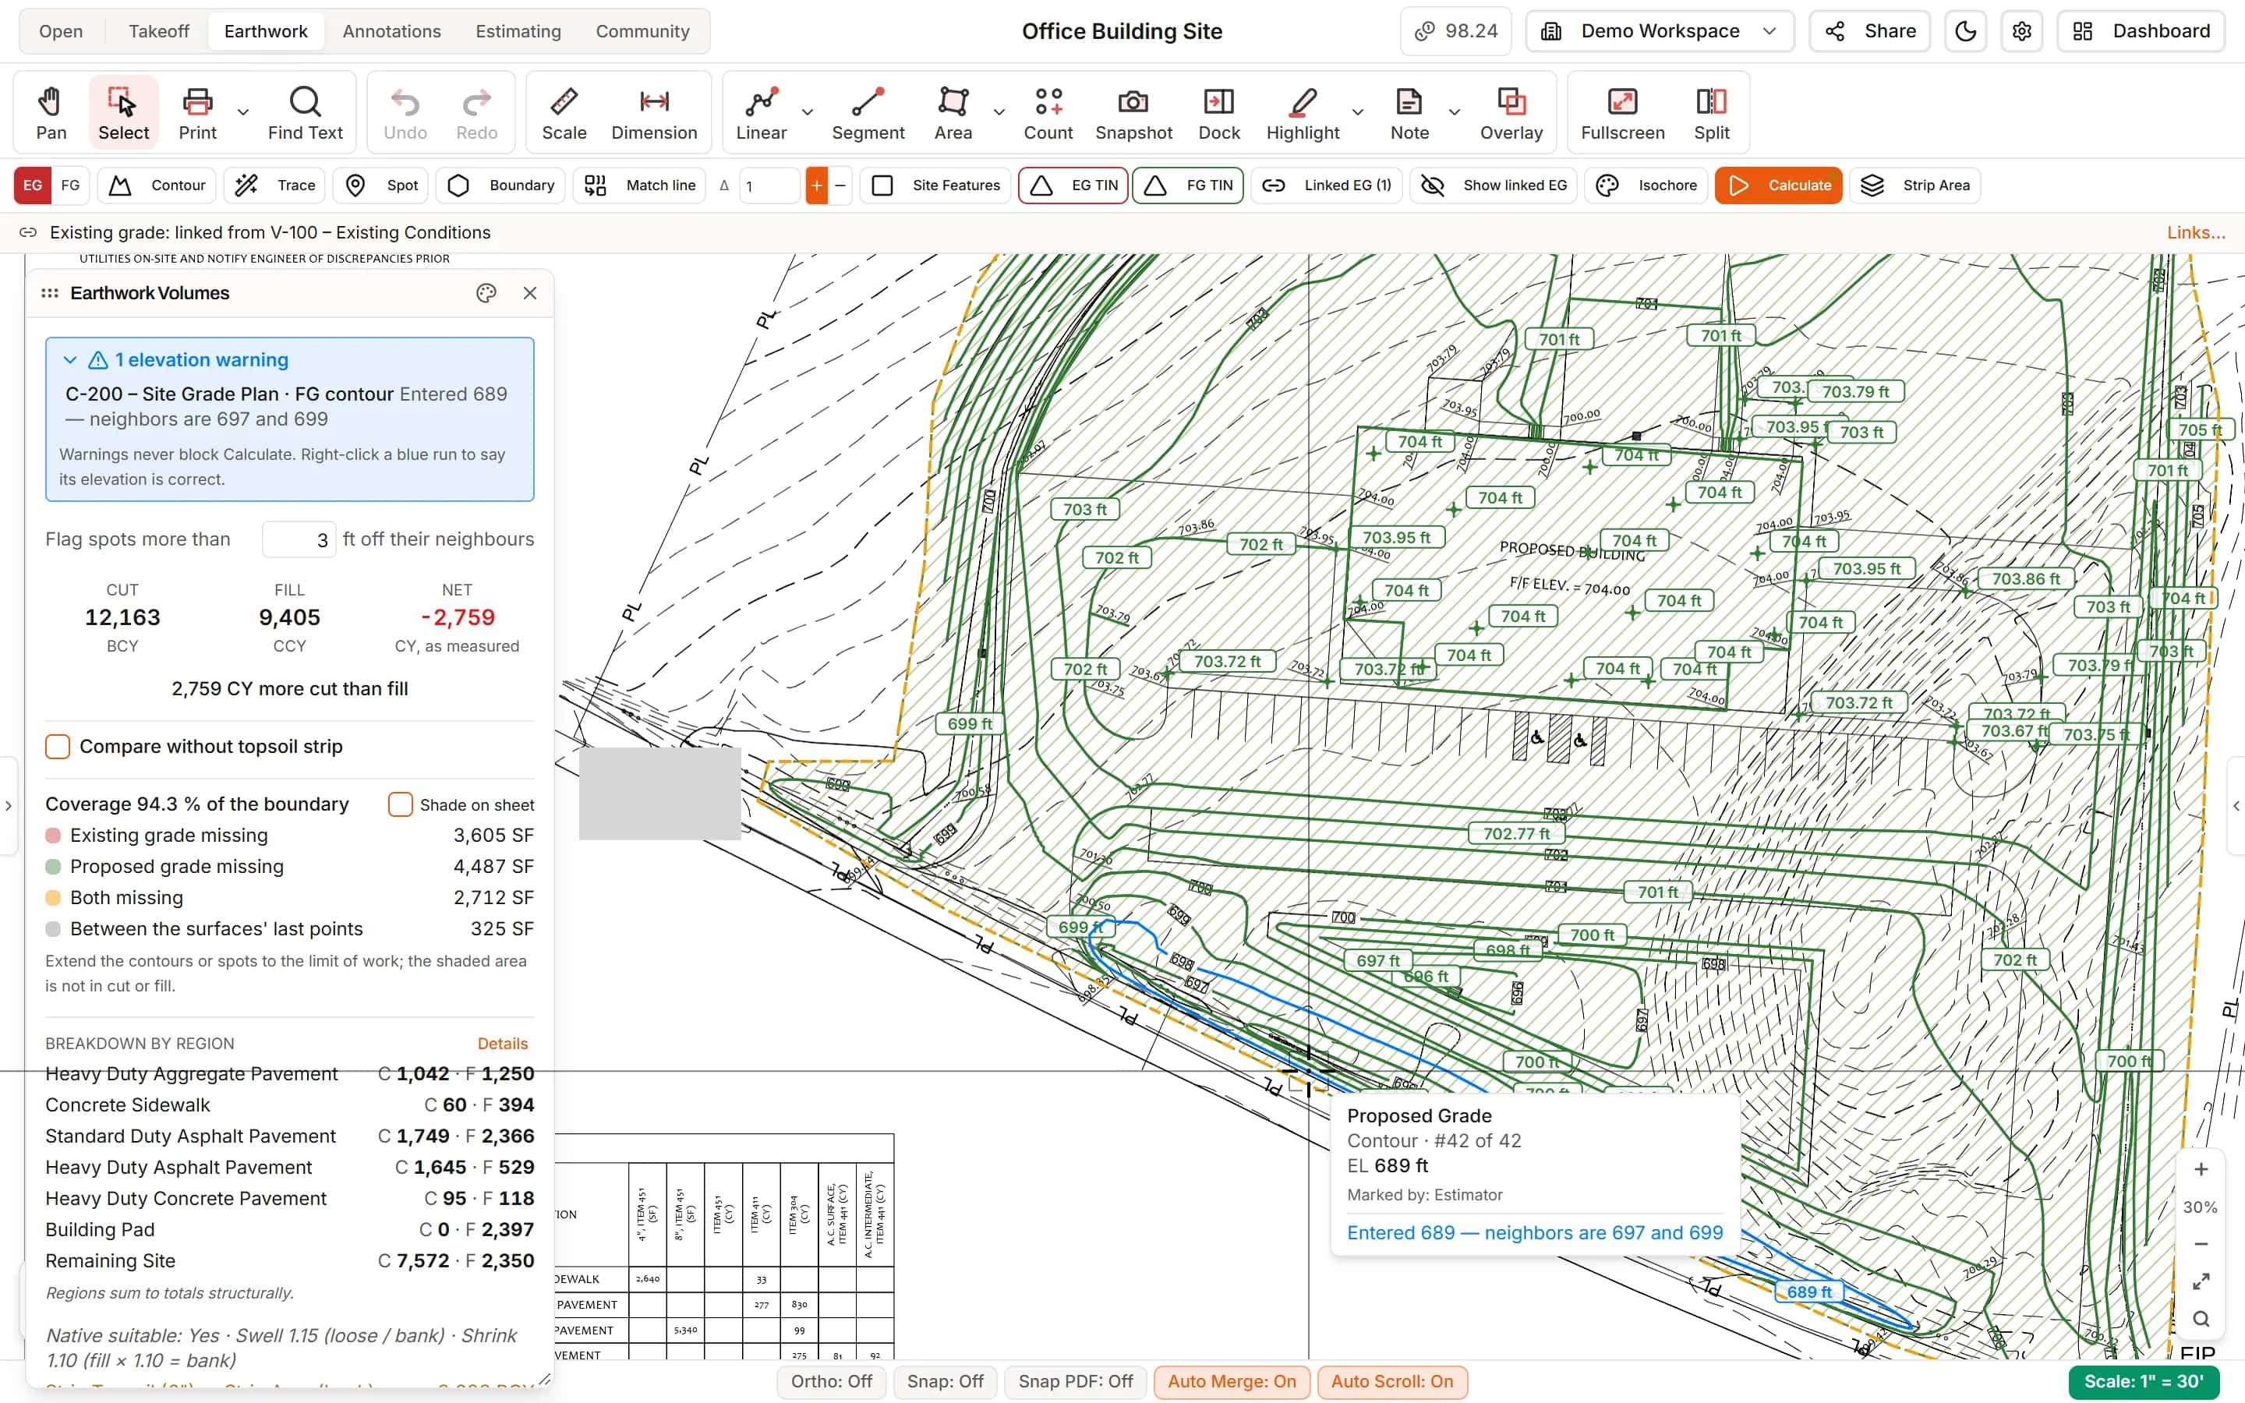Choose the Scale tool
The width and height of the screenshot is (2245, 1403).
564,112
